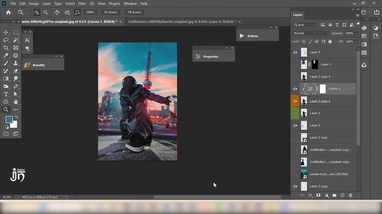
Task: Show Layer 2 copy 4 visibility
Action: click(x=295, y=77)
